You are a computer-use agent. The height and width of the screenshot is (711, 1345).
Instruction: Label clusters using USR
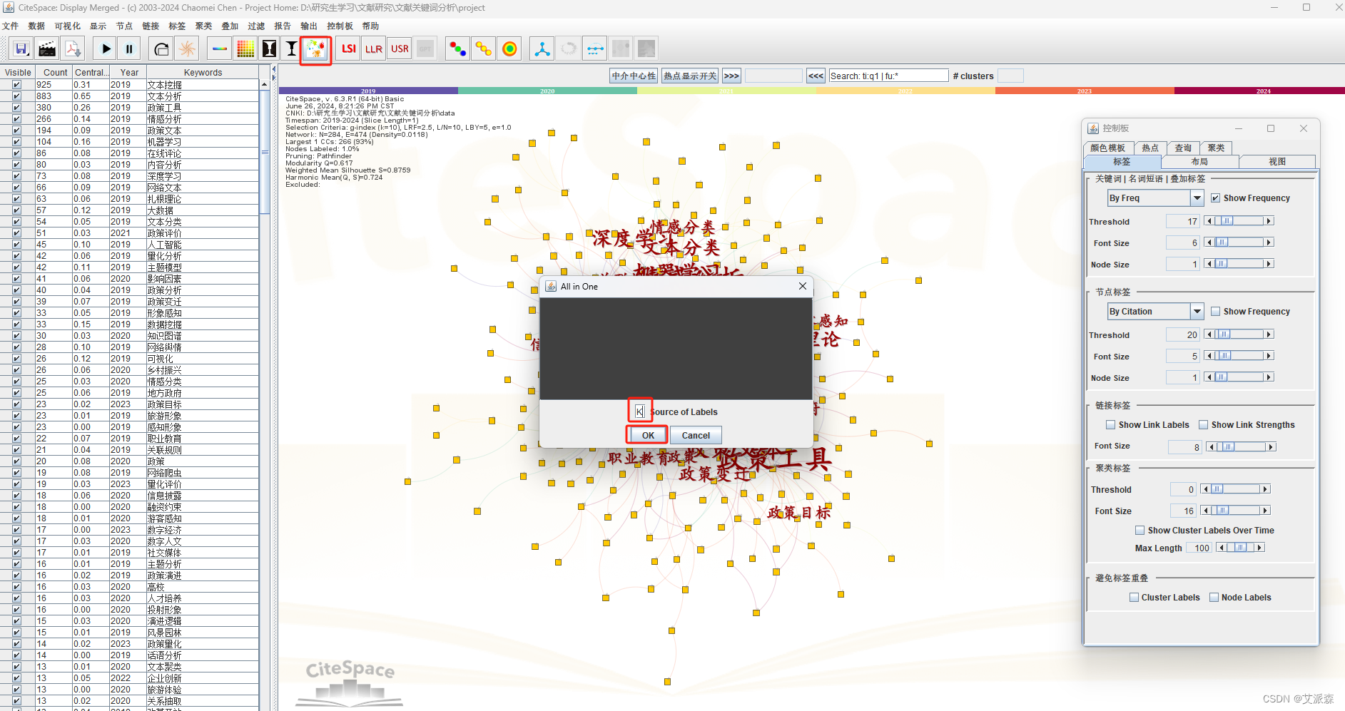click(x=400, y=48)
